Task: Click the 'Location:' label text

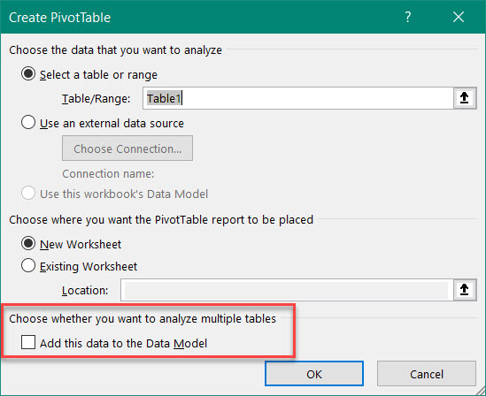Action: 85,291
